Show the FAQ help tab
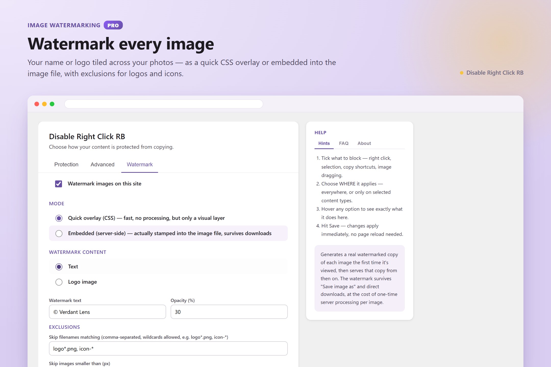 [344, 143]
